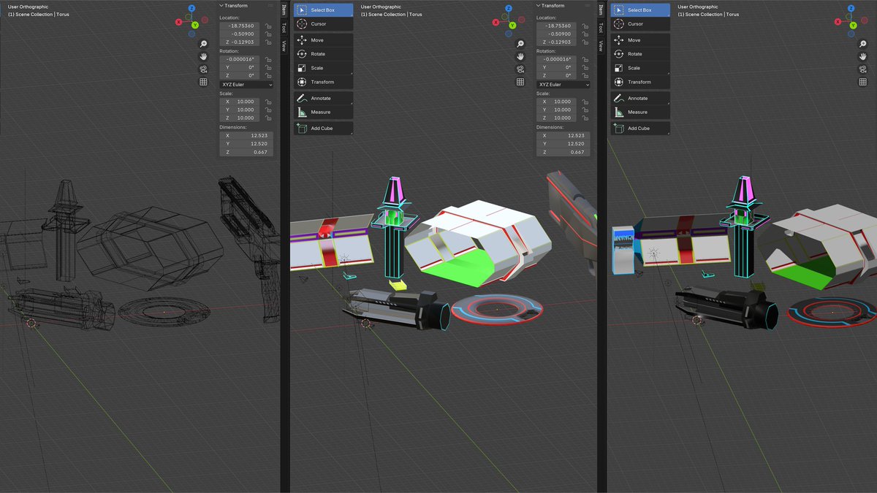Open the XYZ Euler rotation order dropdown

[x=246, y=84]
